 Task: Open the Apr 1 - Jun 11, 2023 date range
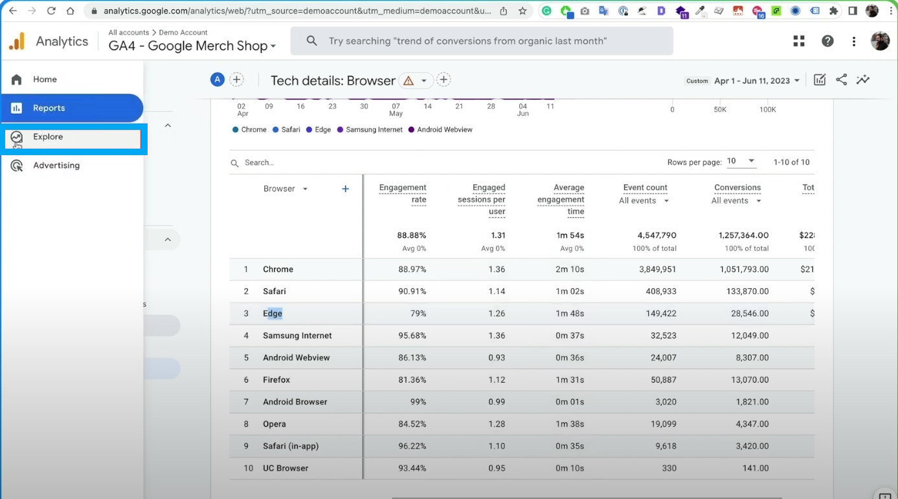pos(758,81)
